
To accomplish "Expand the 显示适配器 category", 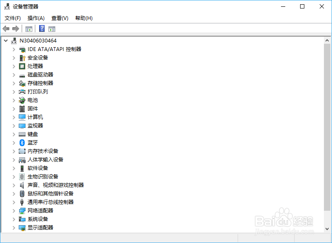I will [x=14, y=228].
